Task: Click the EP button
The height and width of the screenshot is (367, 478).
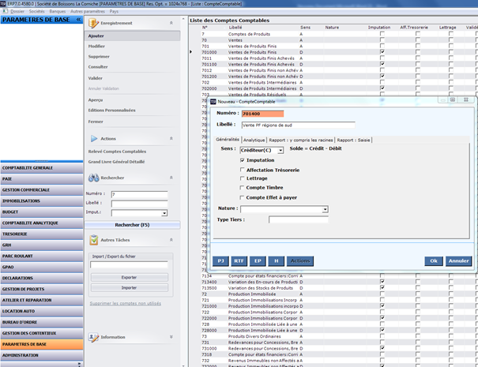Action: [x=258, y=261]
